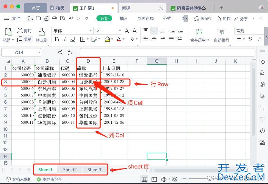
Task: Click the 协作 (Collaborate) button
Action: pyautogui.click(x=224, y=18)
